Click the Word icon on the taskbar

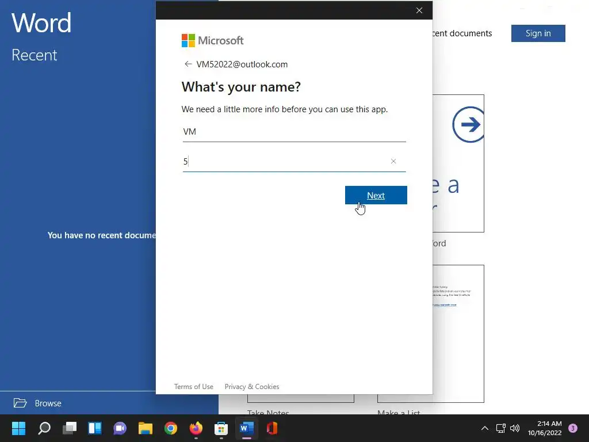coord(246,428)
